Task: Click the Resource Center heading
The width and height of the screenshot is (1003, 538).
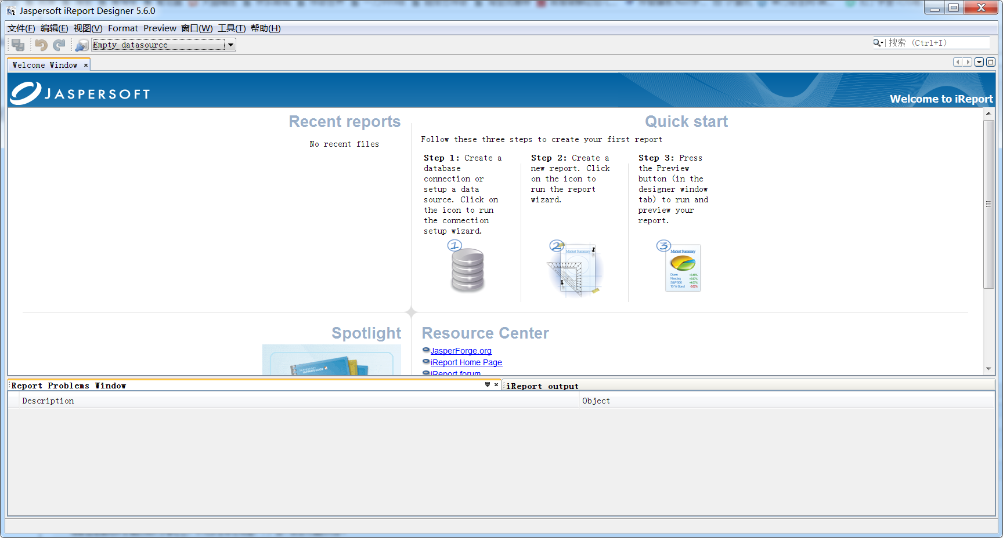Action: click(x=485, y=333)
